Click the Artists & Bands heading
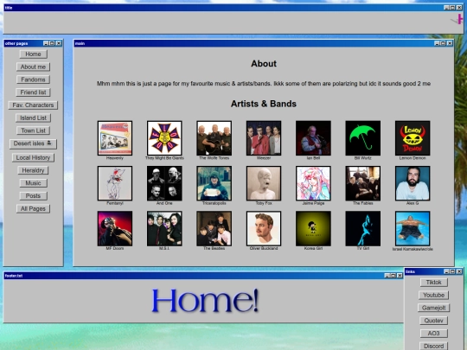Screen dimensions: 467x350 [x=264, y=104]
